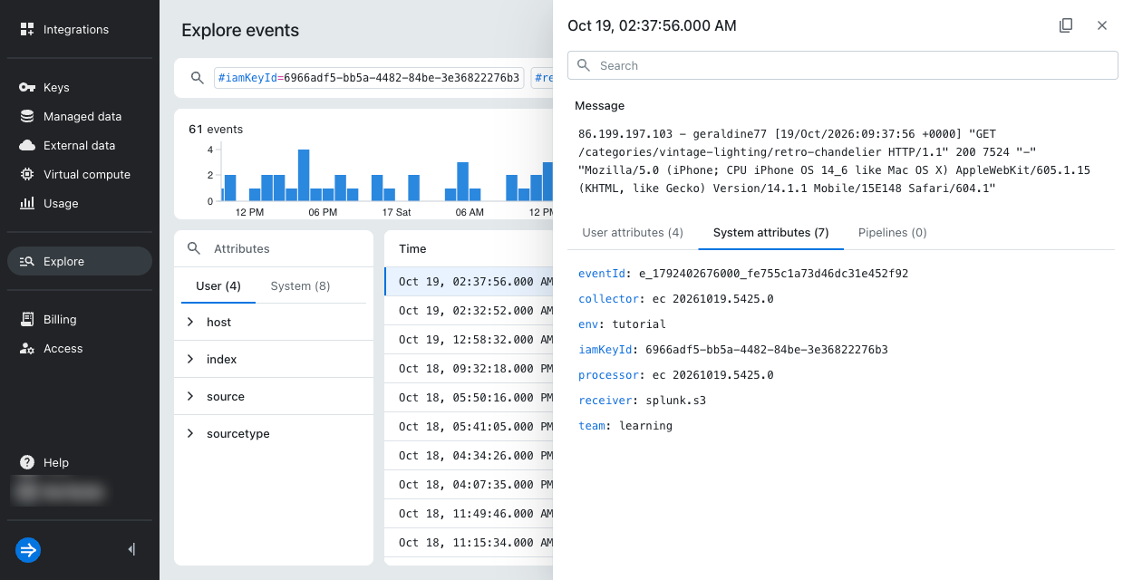The width and height of the screenshot is (1133, 580).
Task: Select event Oct 19, 02:32:52.000 AM row
Action: [469, 311]
